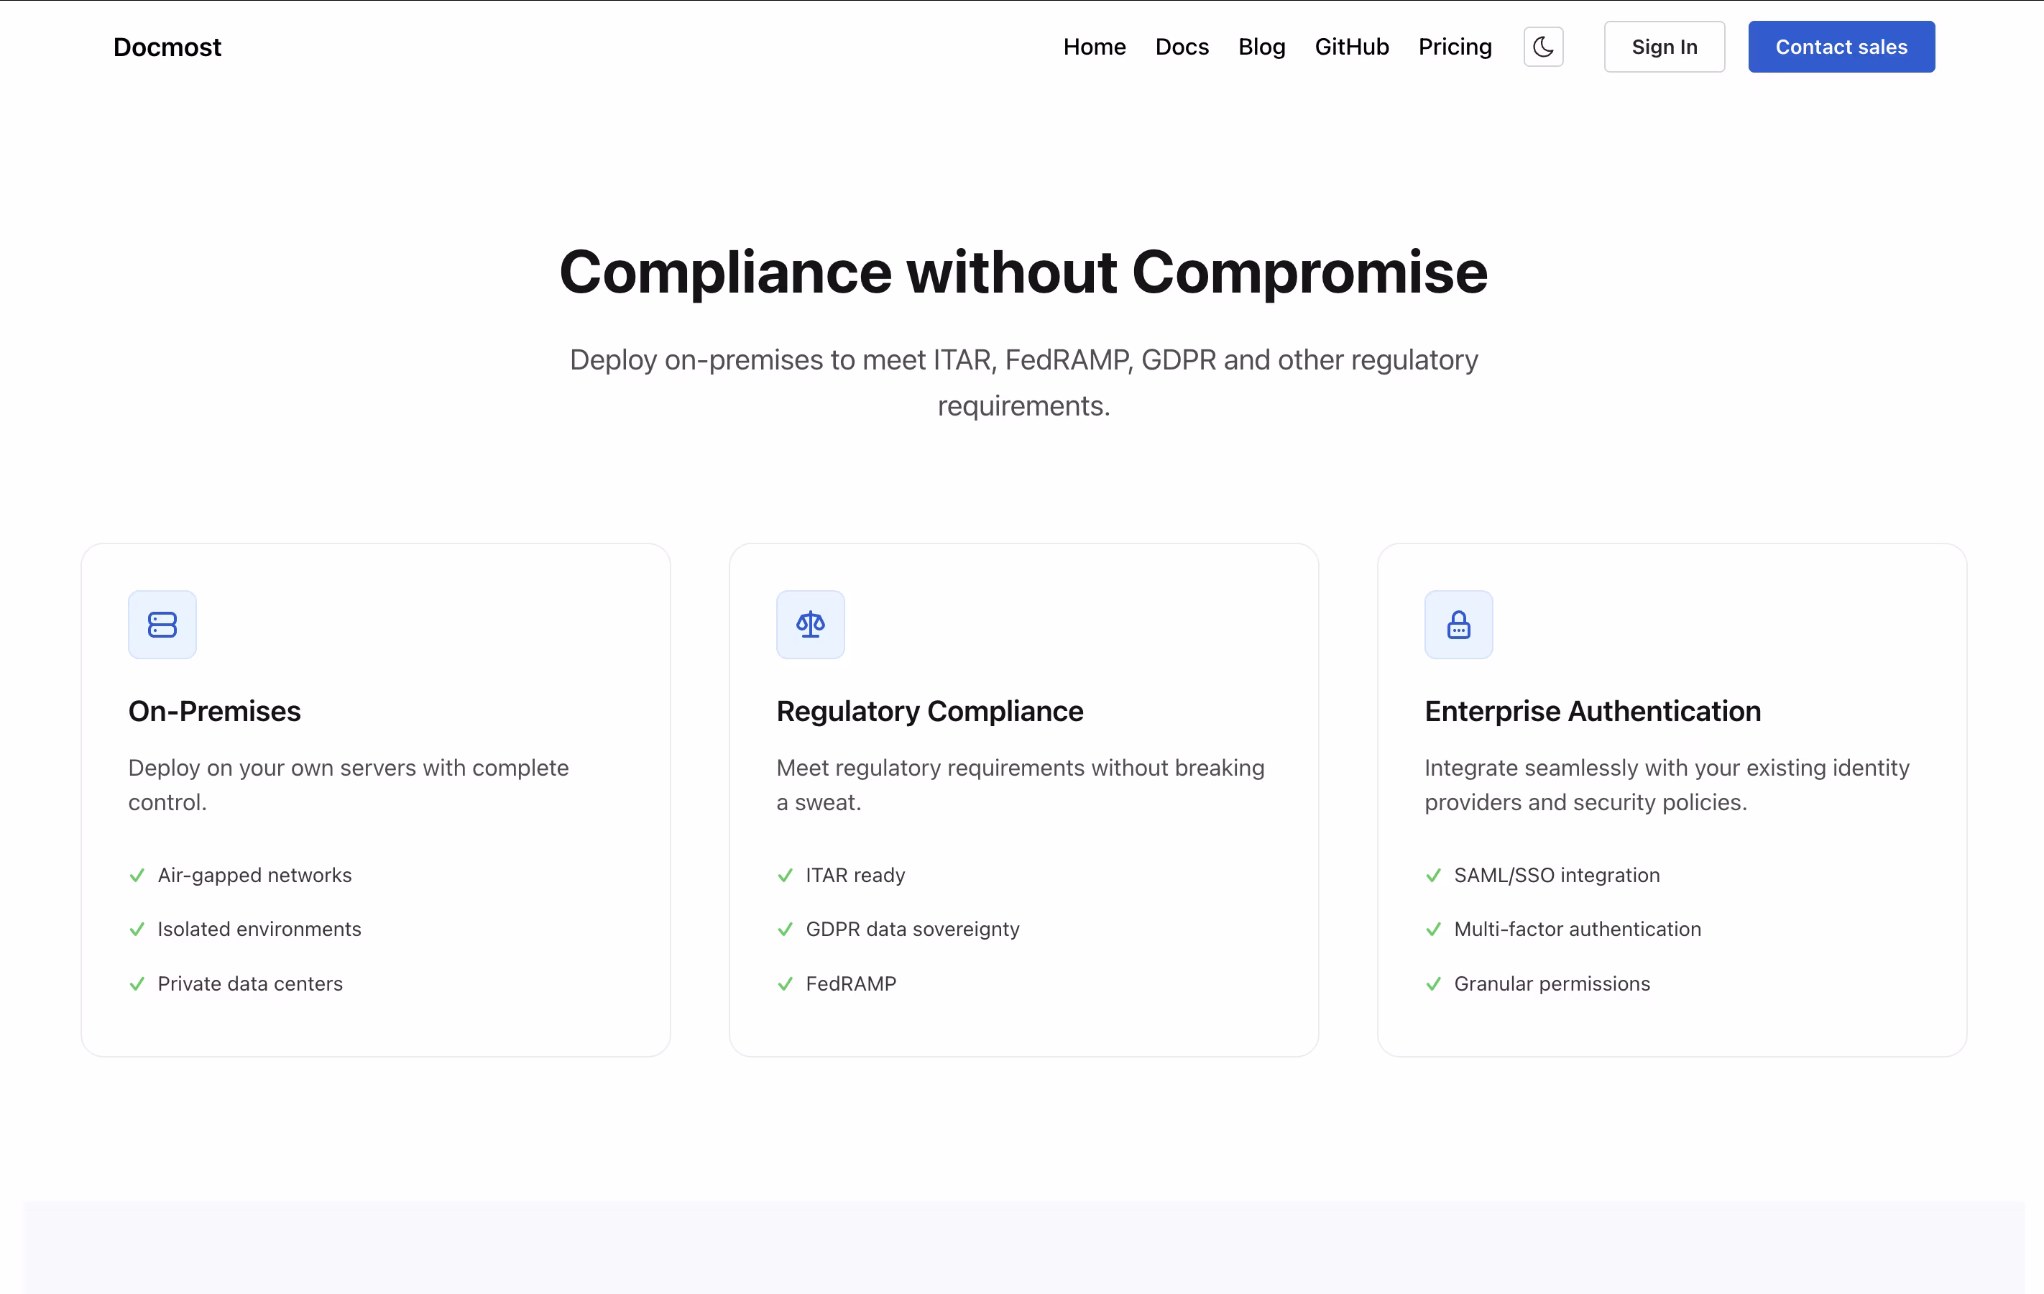Image resolution: width=2044 pixels, height=1294 pixels.
Task: Click the server icon on On-Premises card
Action: coord(162,625)
